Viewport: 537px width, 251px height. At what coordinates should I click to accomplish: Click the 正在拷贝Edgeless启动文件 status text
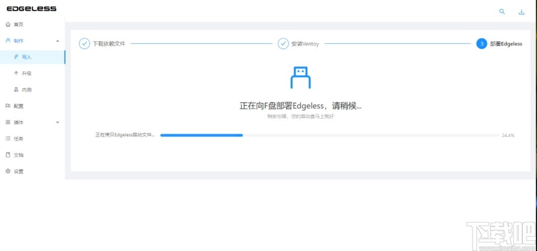click(x=125, y=135)
